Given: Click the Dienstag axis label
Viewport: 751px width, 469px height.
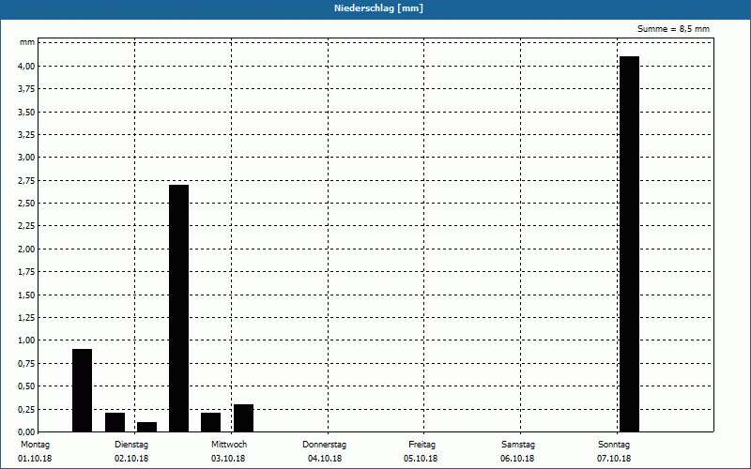Looking at the screenshot, I should [131, 445].
